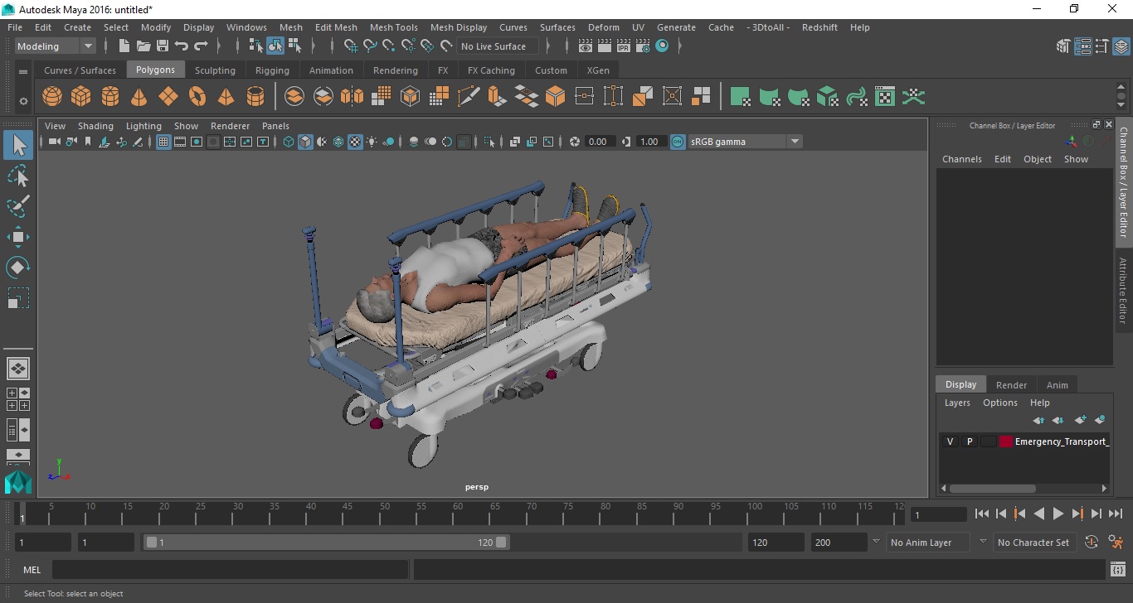The image size is (1133, 603).
Task: Create a polygon sphere from the shelf
Action: point(52,97)
